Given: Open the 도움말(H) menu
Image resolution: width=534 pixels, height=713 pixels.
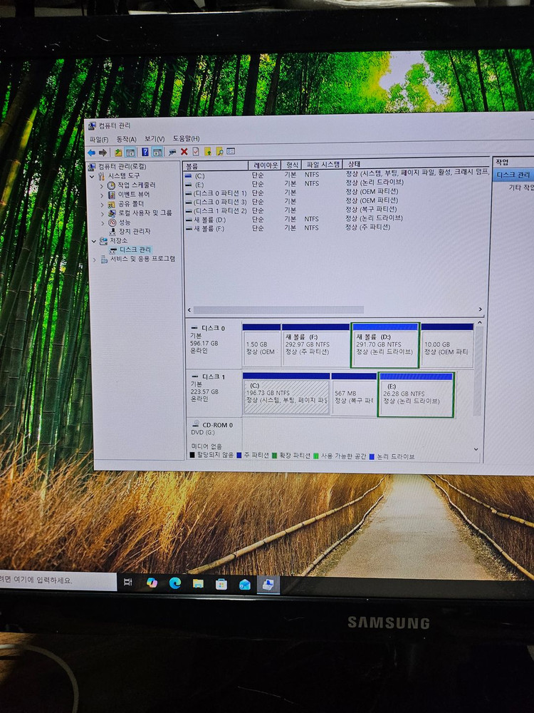Looking at the screenshot, I should pos(186,138).
